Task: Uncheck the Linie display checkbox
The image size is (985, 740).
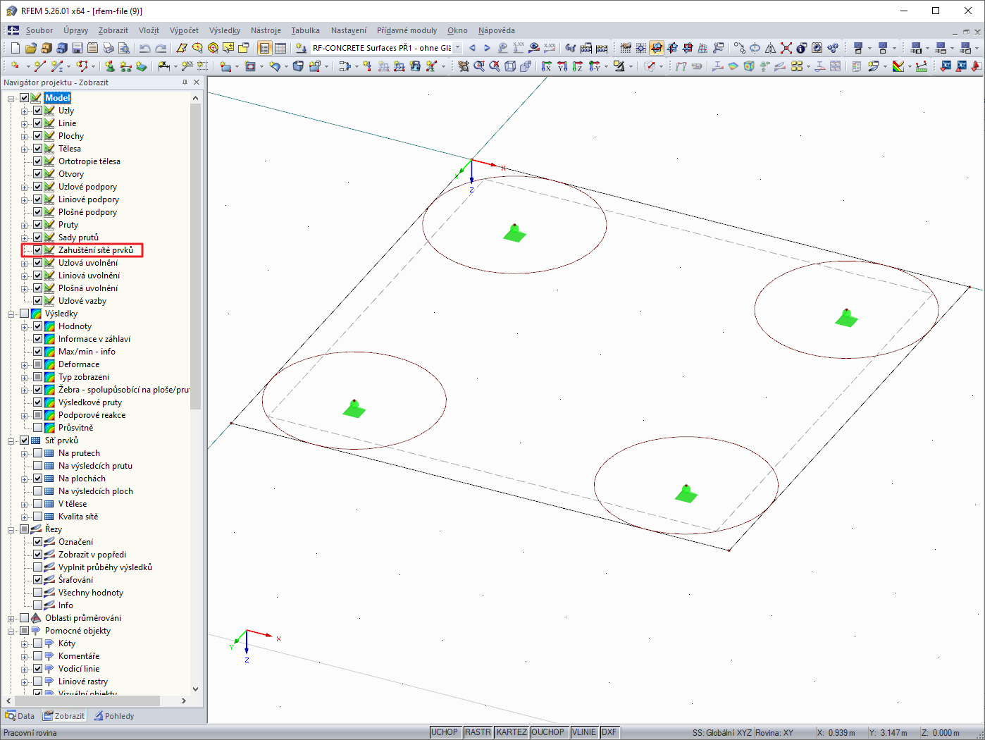Action: [38, 123]
